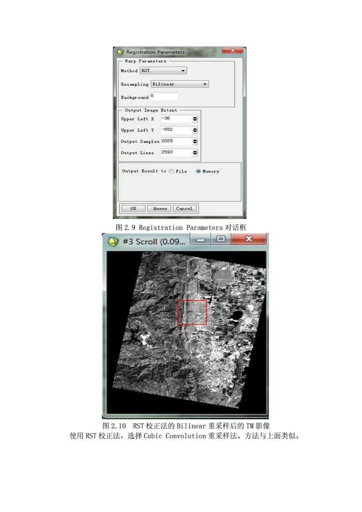The width and height of the screenshot is (362, 512).
Task: Click the Cancel button
Action: (184, 208)
